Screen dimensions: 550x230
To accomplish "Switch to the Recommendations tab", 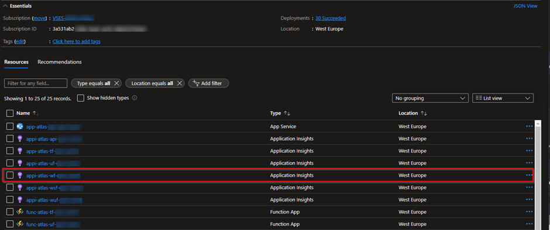I will [x=60, y=62].
